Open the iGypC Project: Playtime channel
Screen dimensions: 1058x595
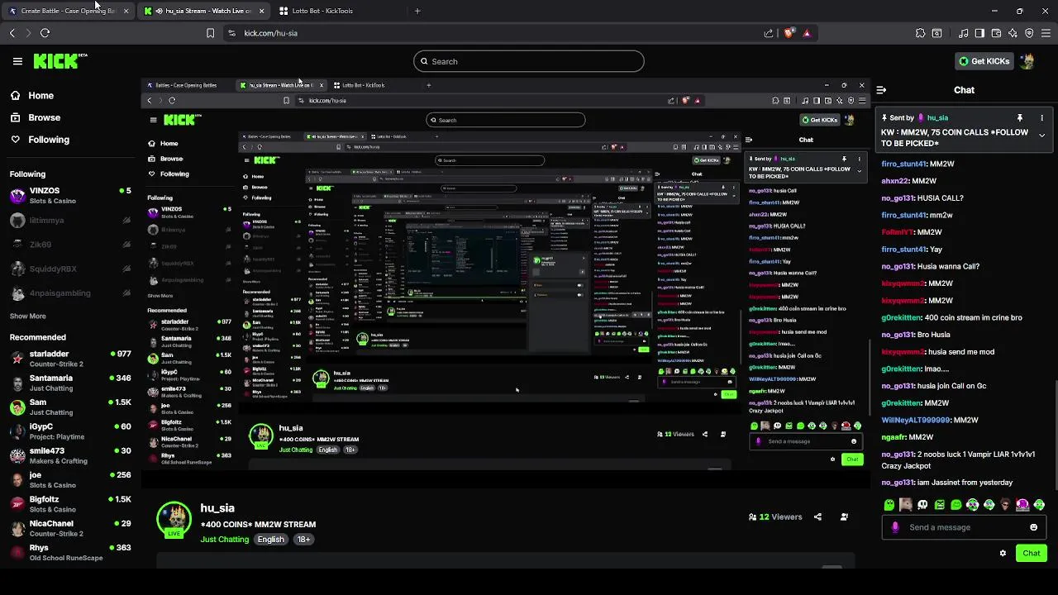click(70, 431)
